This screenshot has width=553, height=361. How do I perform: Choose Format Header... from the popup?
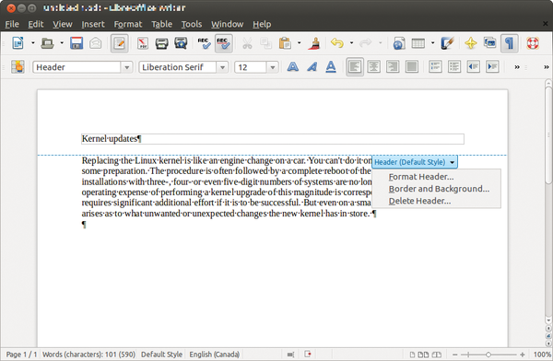point(421,177)
